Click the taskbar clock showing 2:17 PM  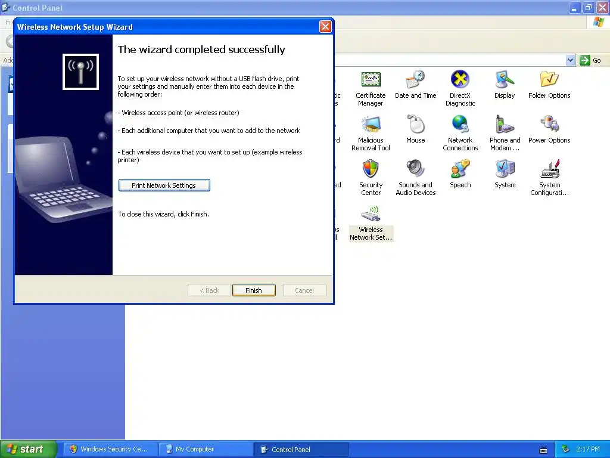588,449
